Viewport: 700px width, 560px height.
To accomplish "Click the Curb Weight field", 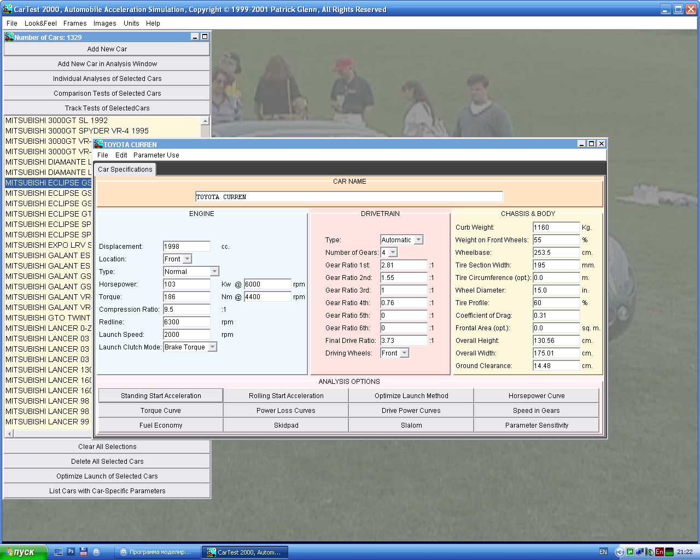I will (x=556, y=227).
